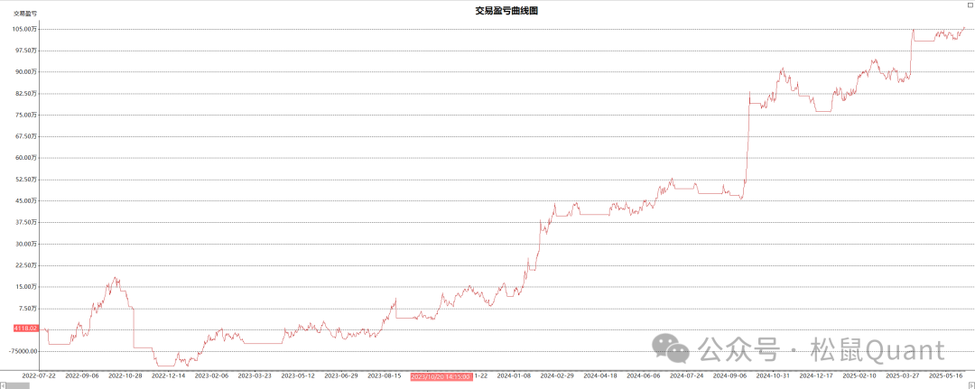
Task: Click the scroll right arrow at bottom-right
Action: [970, 384]
